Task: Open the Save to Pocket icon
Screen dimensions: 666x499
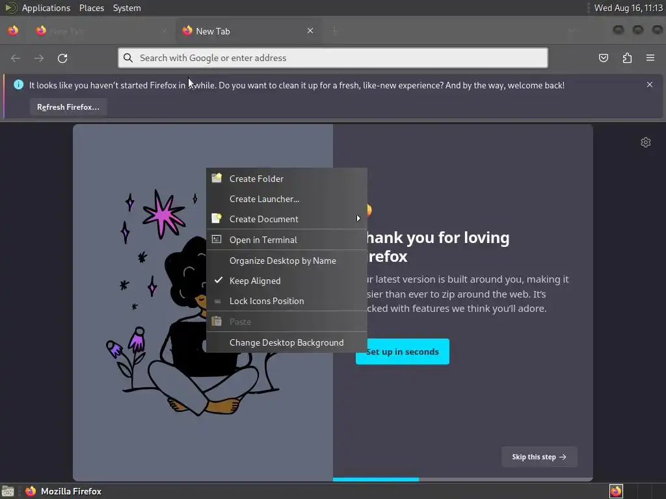Action: coord(604,58)
